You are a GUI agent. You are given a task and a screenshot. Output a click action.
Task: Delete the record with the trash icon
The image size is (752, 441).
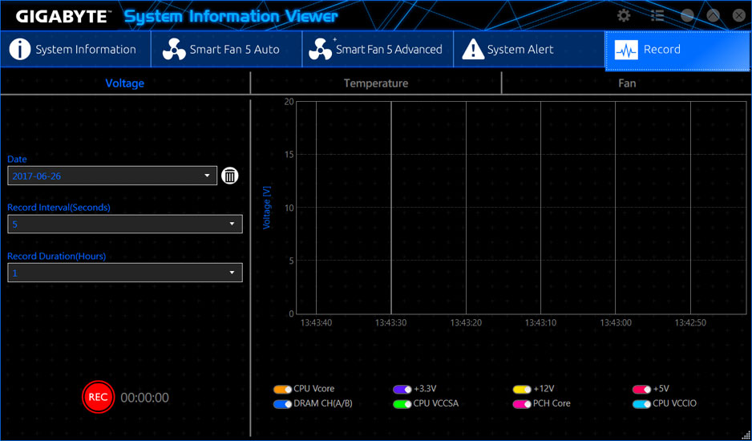click(x=230, y=176)
